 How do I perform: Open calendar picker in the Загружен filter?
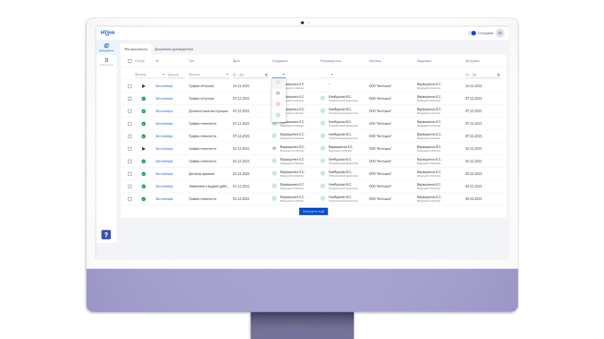coord(498,74)
